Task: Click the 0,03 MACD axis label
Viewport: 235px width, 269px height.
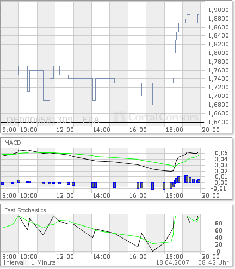Action: pyautogui.click(x=221, y=165)
